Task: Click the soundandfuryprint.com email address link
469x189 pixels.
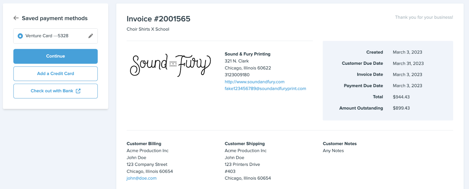Action: tap(265, 88)
